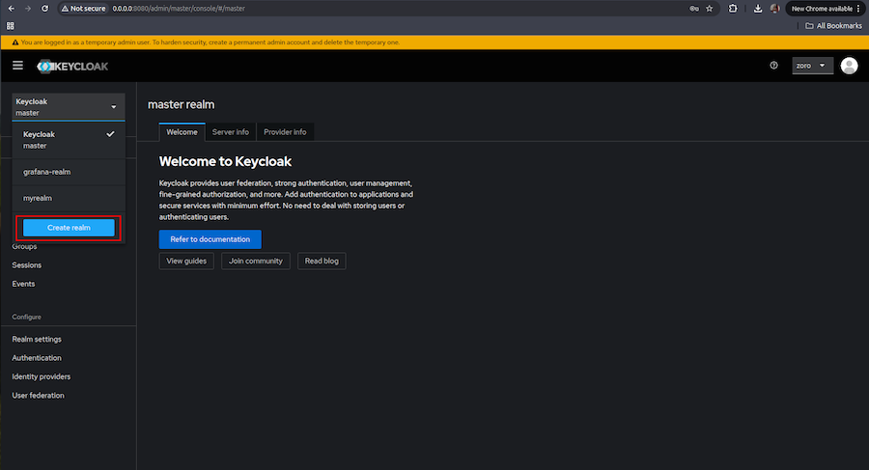Click the Read blog button
This screenshot has width=869, height=470.
[322, 261]
